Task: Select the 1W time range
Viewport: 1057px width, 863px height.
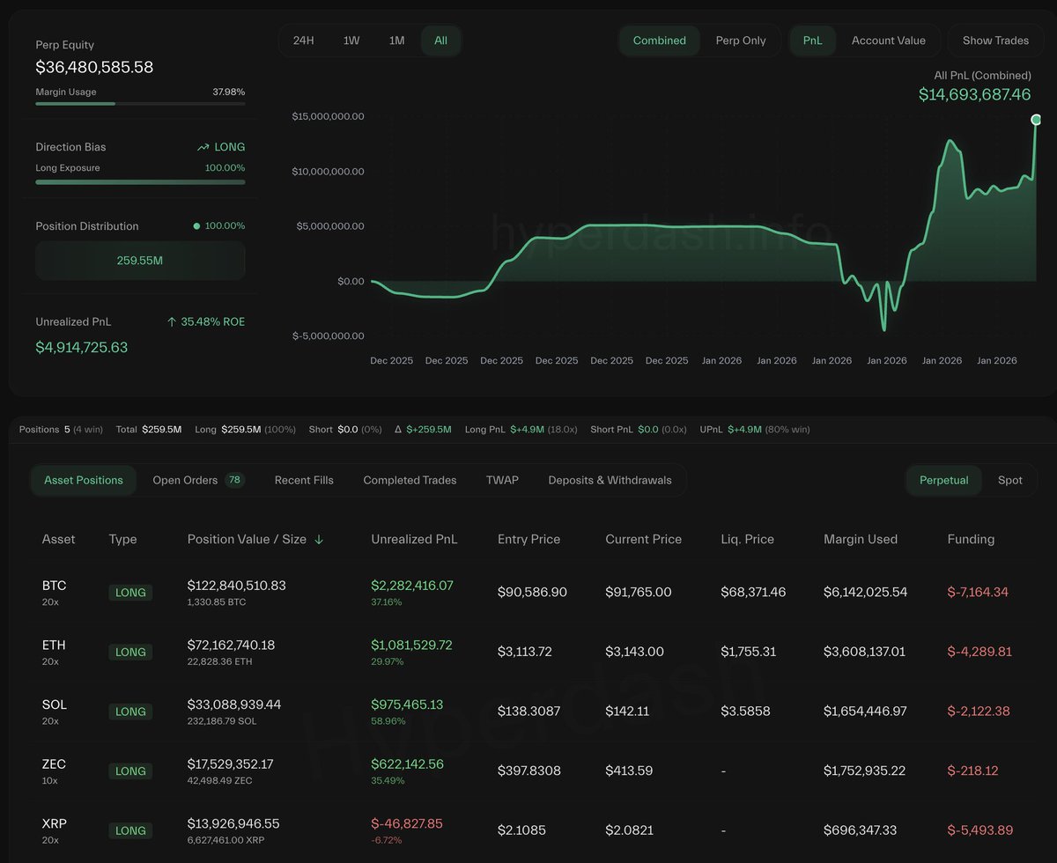Action: tap(351, 41)
